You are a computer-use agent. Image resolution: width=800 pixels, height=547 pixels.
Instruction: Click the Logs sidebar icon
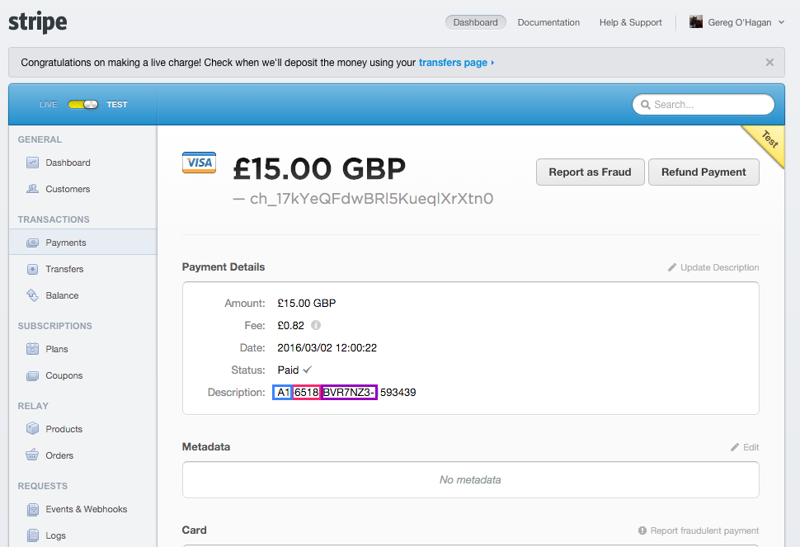click(x=33, y=535)
